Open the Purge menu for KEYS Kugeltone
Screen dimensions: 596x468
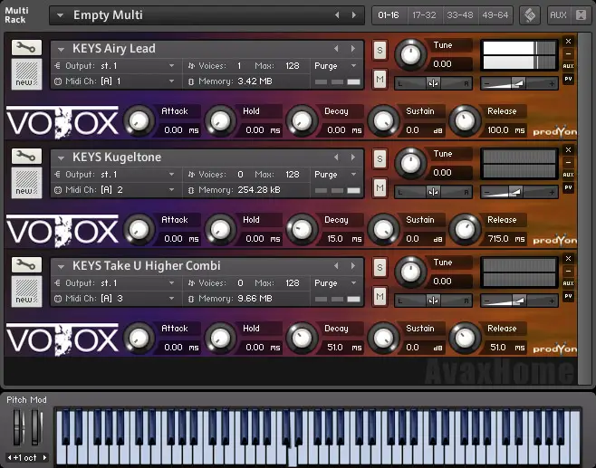[x=353, y=175]
